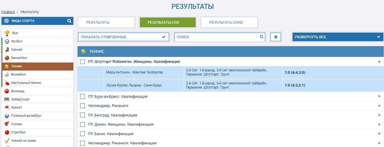Image resolution: width=384 pixels, height=147 pixels.
Task: Open the РЕЗУЛЬТАТЫ tab
Action: (x=106, y=22)
